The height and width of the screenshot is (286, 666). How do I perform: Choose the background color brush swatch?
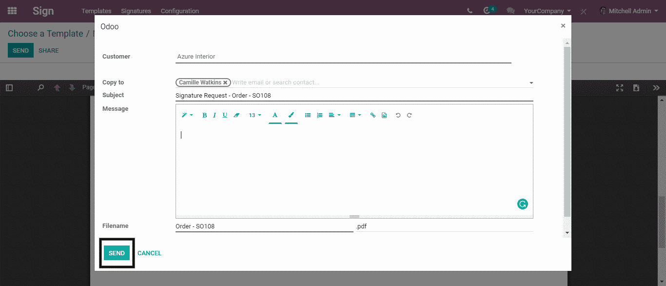pos(291,116)
